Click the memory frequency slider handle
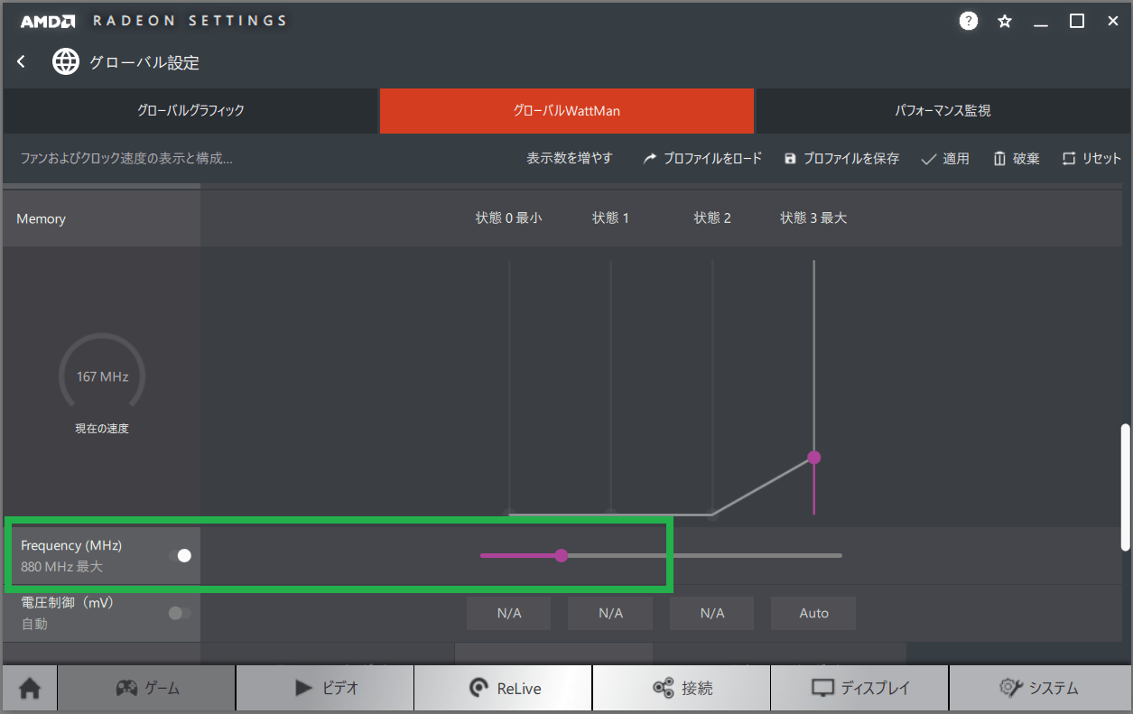The image size is (1133, 714). coord(562,556)
